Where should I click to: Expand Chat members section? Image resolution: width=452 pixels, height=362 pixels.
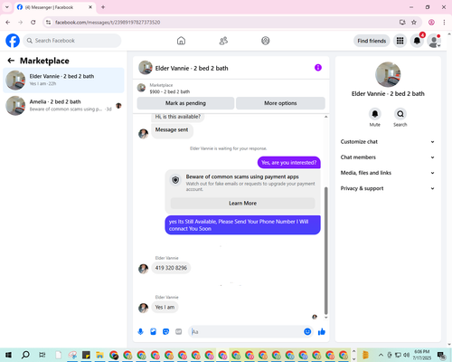coord(388,157)
